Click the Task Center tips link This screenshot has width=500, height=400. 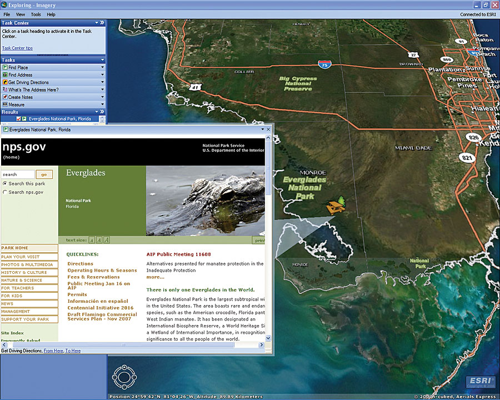(17, 48)
